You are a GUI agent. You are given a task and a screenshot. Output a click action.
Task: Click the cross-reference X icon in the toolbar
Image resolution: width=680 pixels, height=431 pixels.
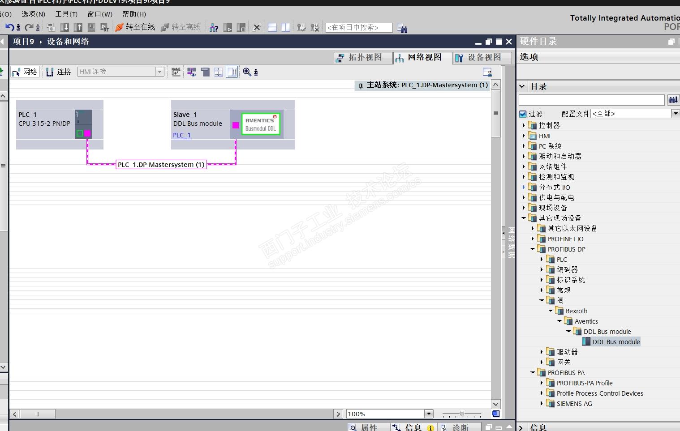point(257,27)
